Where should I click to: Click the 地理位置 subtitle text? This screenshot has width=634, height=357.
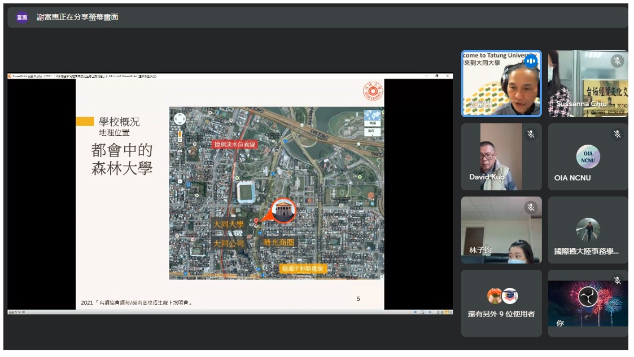point(115,133)
